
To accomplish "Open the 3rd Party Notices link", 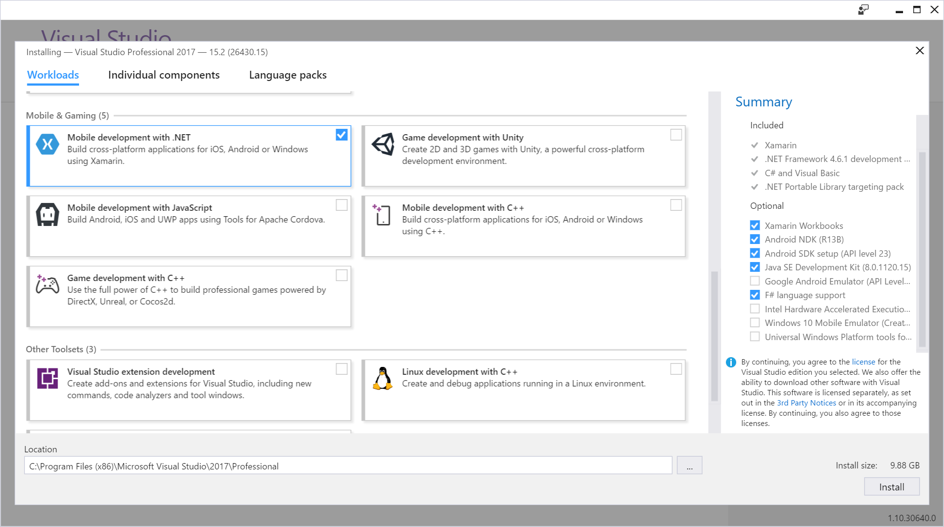I will click(x=806, y=403).
